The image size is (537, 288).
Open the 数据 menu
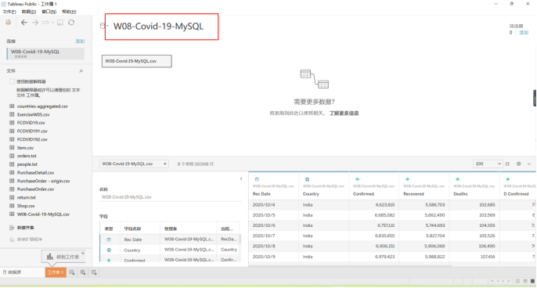29,12
